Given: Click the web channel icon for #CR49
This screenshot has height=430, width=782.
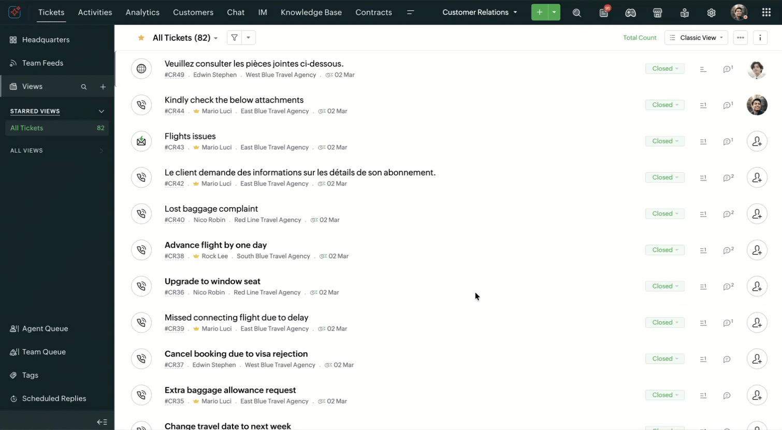Looking at the screenshot, I should 141,69.
